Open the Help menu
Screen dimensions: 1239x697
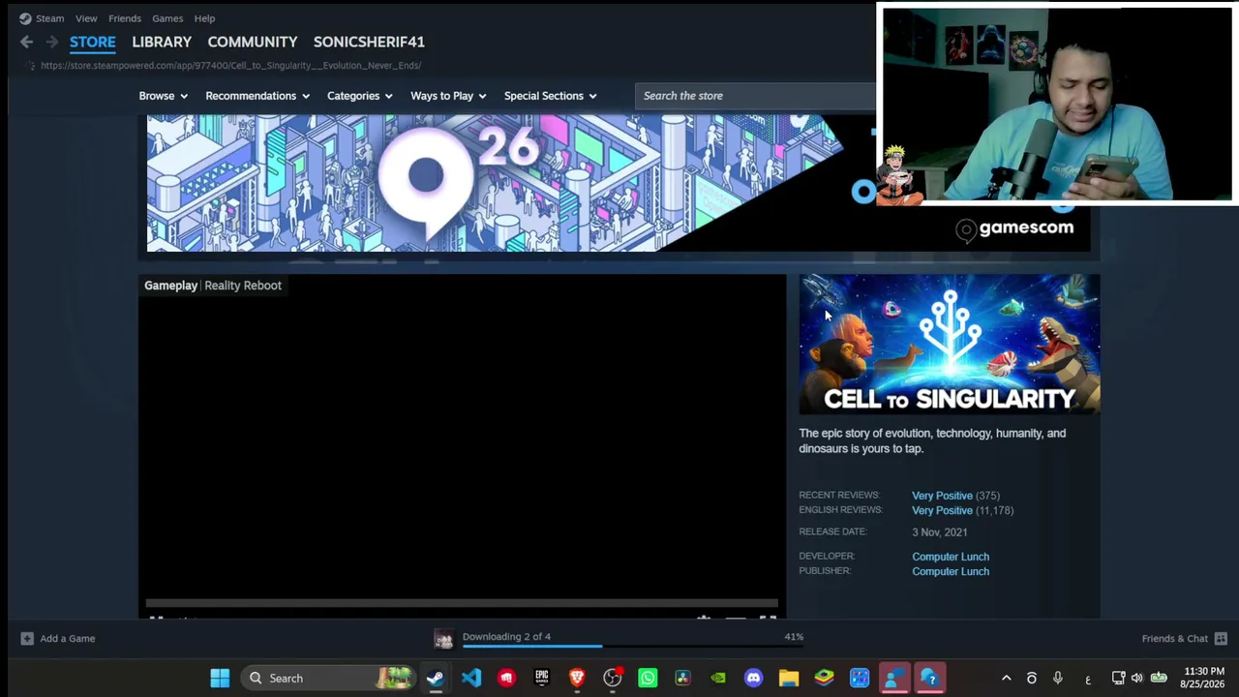(x=204, y=18)
